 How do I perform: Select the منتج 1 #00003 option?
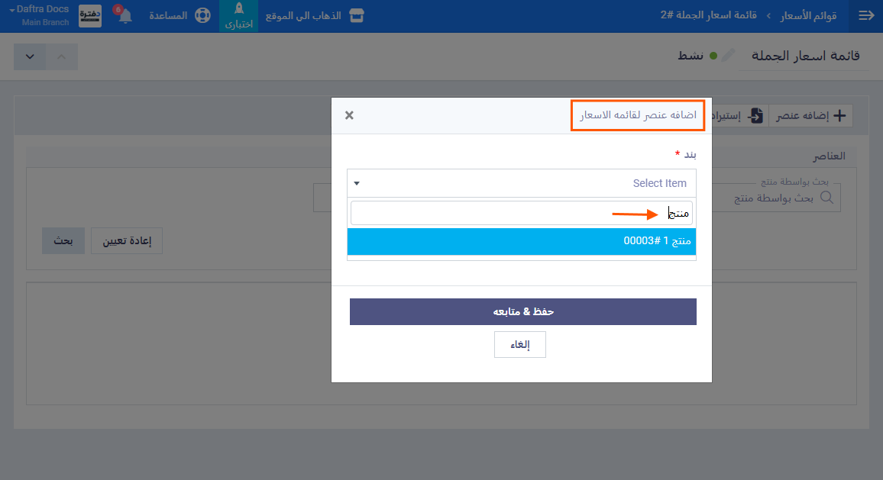point(522,241)
